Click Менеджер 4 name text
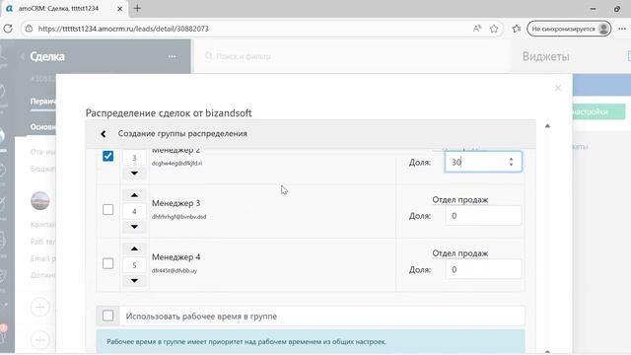The height and width of the screenshot is (355, 631). click(175, 256)
